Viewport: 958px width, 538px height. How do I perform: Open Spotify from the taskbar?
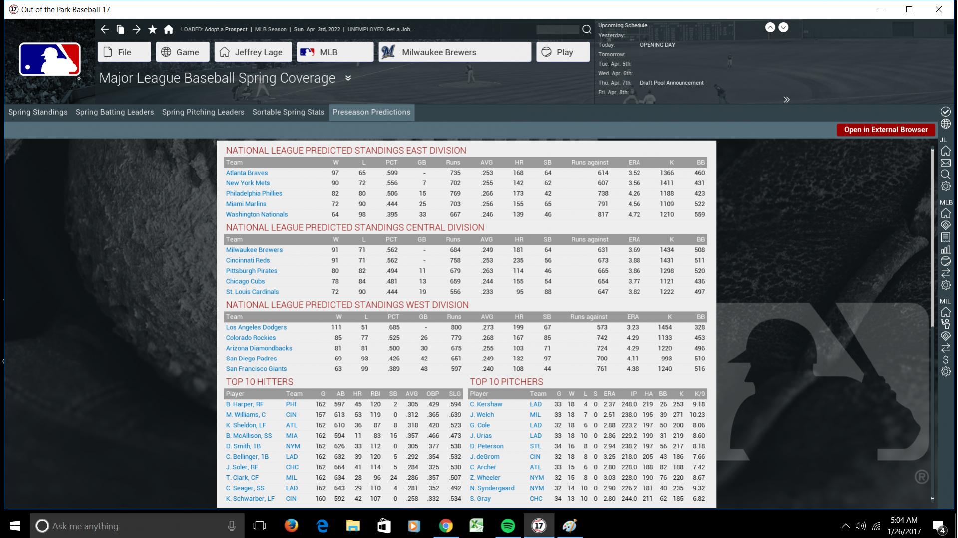tap(508, 526)
